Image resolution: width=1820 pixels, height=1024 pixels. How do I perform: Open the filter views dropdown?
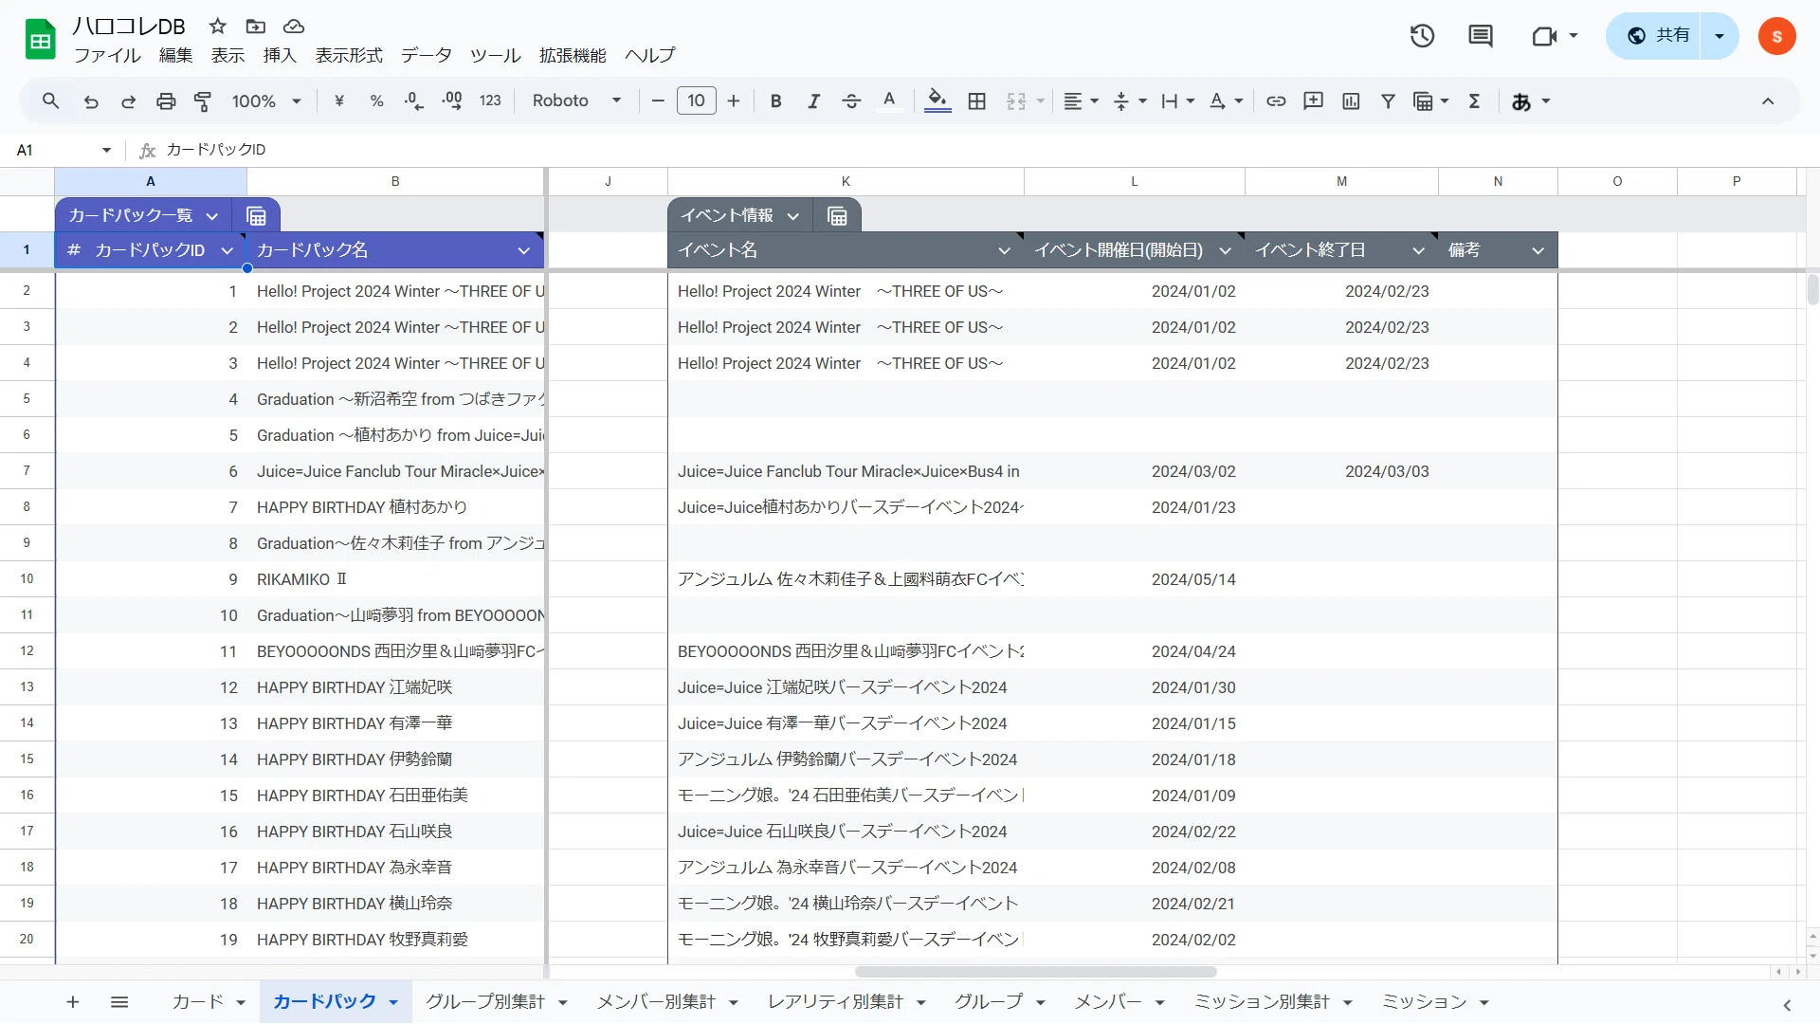(1431, 101)
